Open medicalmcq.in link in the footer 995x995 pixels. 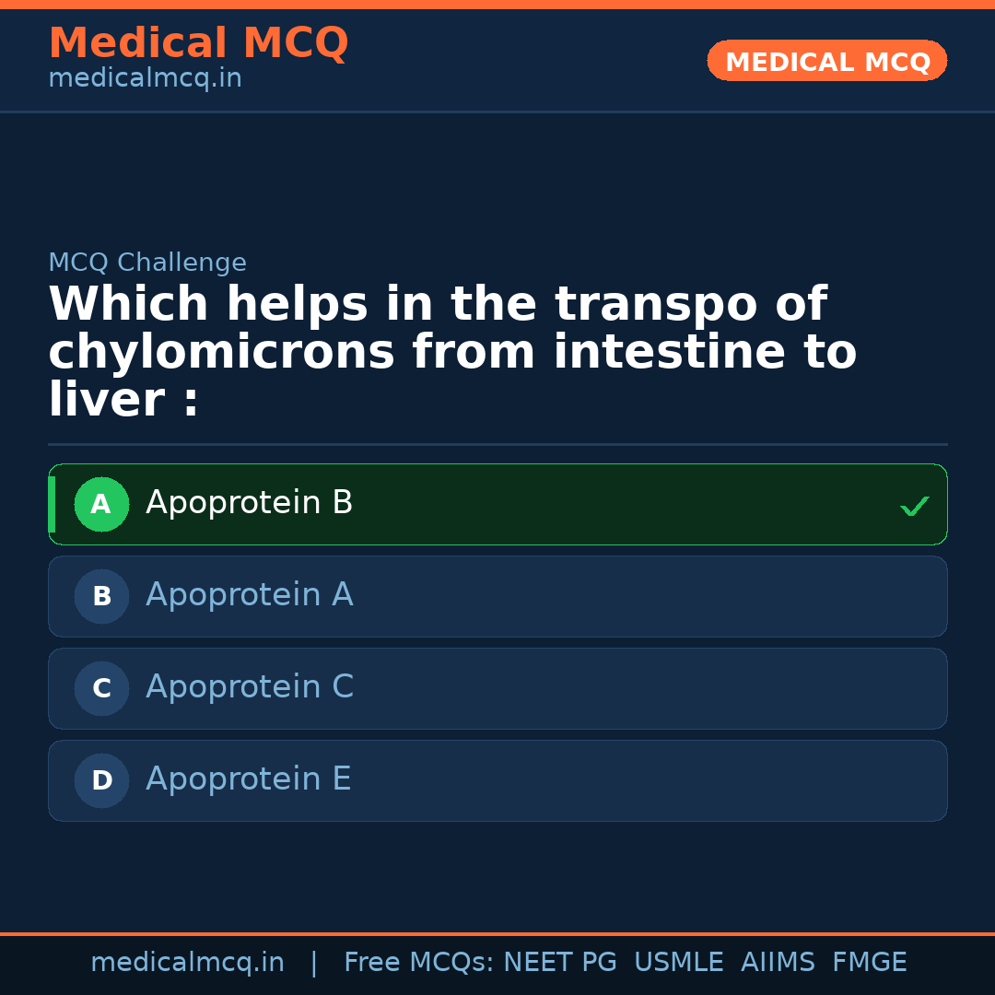(187, 963)
